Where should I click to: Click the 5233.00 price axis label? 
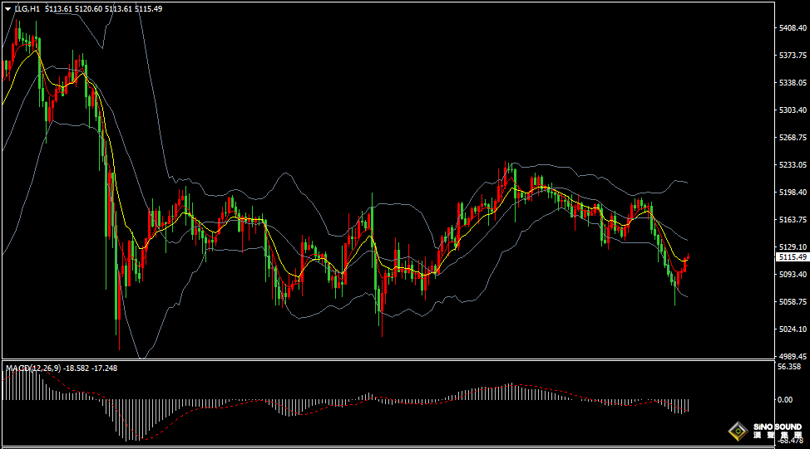coord(792,165)
